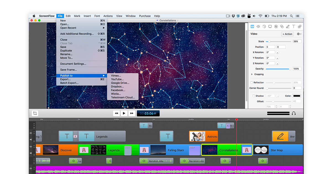This screenshot has width=332, height=174.
Task: Open the shadow Color swatch
Action: pos(297,96)
